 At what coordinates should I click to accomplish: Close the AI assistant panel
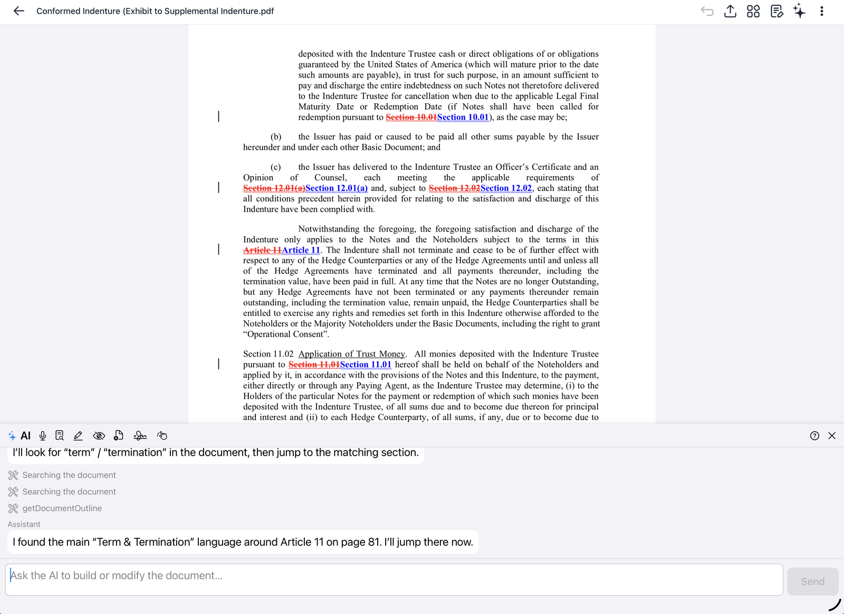[832, 436]
